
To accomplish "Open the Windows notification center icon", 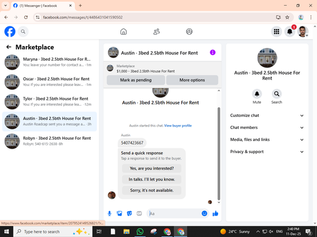I will tap(309, 232).
